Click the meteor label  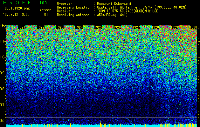(45, 10)
